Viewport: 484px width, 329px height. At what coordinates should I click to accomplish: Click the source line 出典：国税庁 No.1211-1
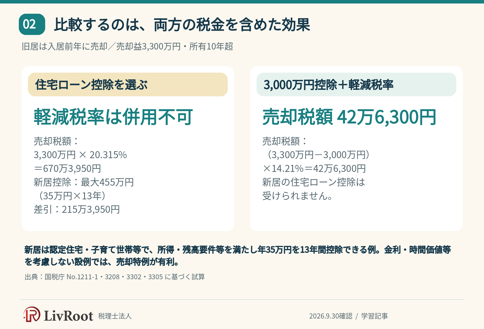point(115,277)
